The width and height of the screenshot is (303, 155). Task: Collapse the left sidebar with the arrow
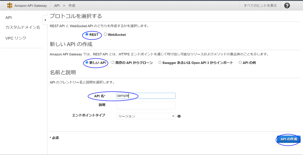pyautogui.click(x=45, y=19)
